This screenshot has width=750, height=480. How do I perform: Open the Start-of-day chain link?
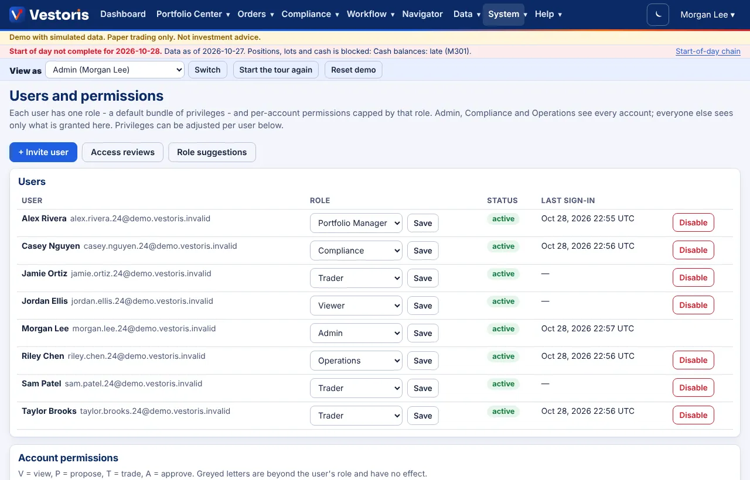point(708,52)
